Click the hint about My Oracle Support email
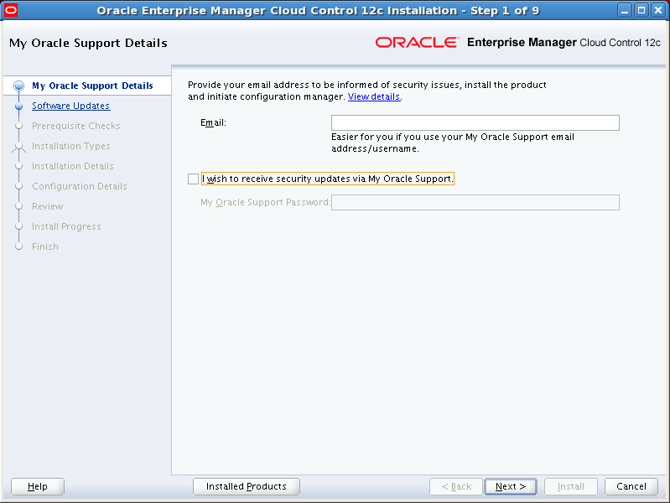This screenshot has height=503, width=670. point(453,143)
